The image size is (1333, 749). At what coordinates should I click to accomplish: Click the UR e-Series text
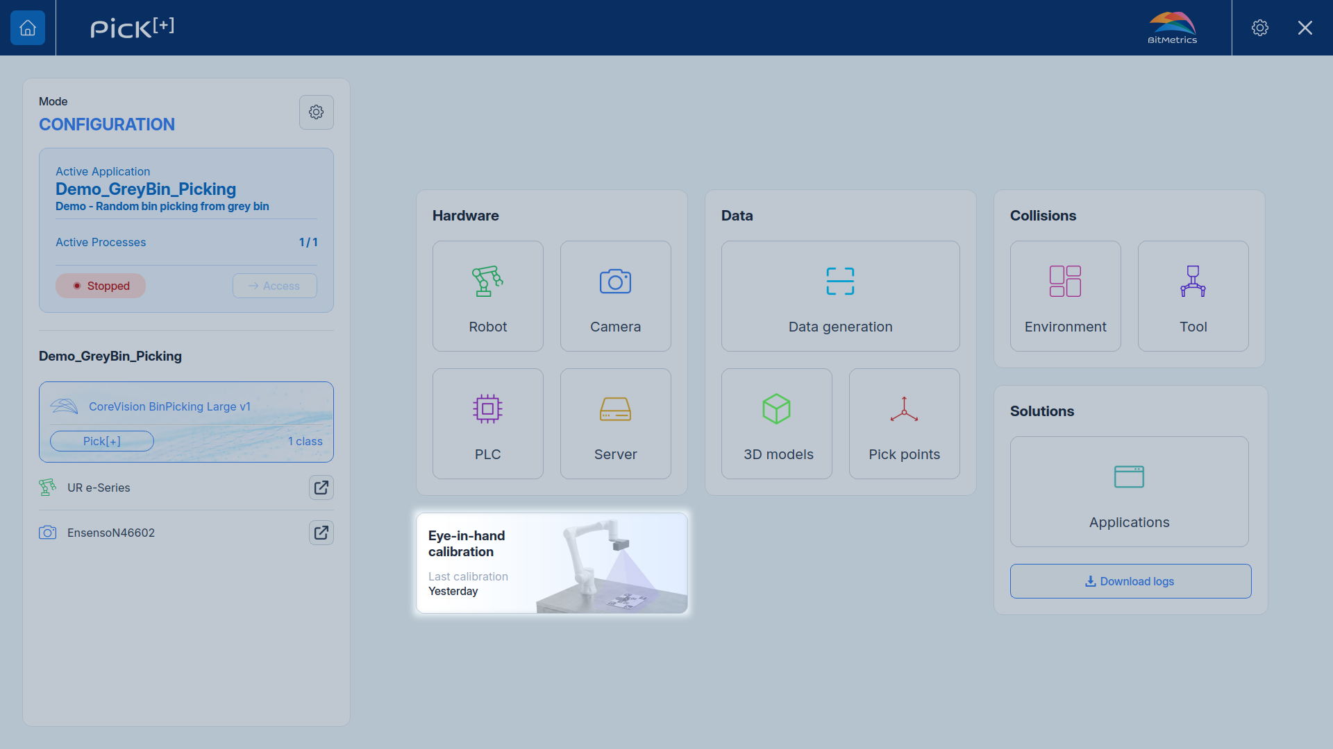(99, 488)
